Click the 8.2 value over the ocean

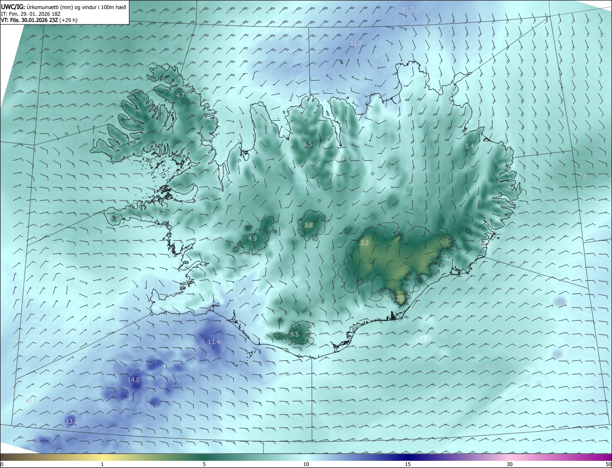tap(490, 367)
